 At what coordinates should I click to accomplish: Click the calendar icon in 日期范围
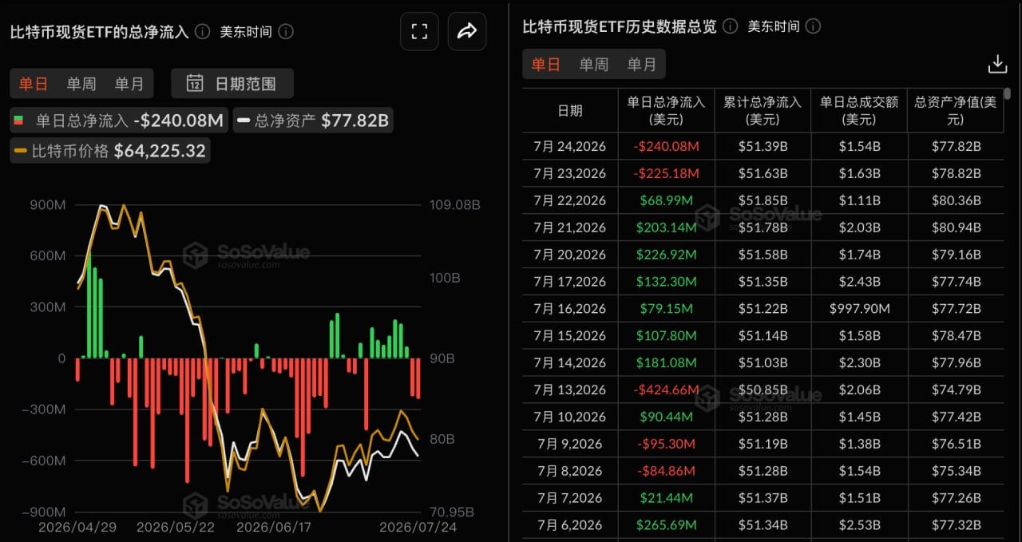click(x=194, y=83)
